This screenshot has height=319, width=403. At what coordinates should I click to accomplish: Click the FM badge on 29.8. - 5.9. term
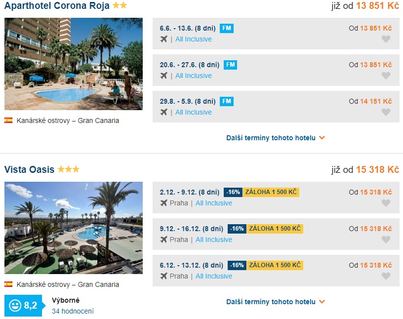pos(227,101)
